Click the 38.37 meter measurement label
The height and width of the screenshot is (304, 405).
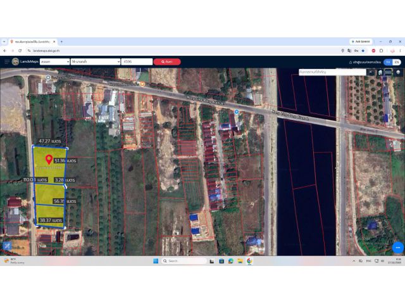click(x=51, y=220)
